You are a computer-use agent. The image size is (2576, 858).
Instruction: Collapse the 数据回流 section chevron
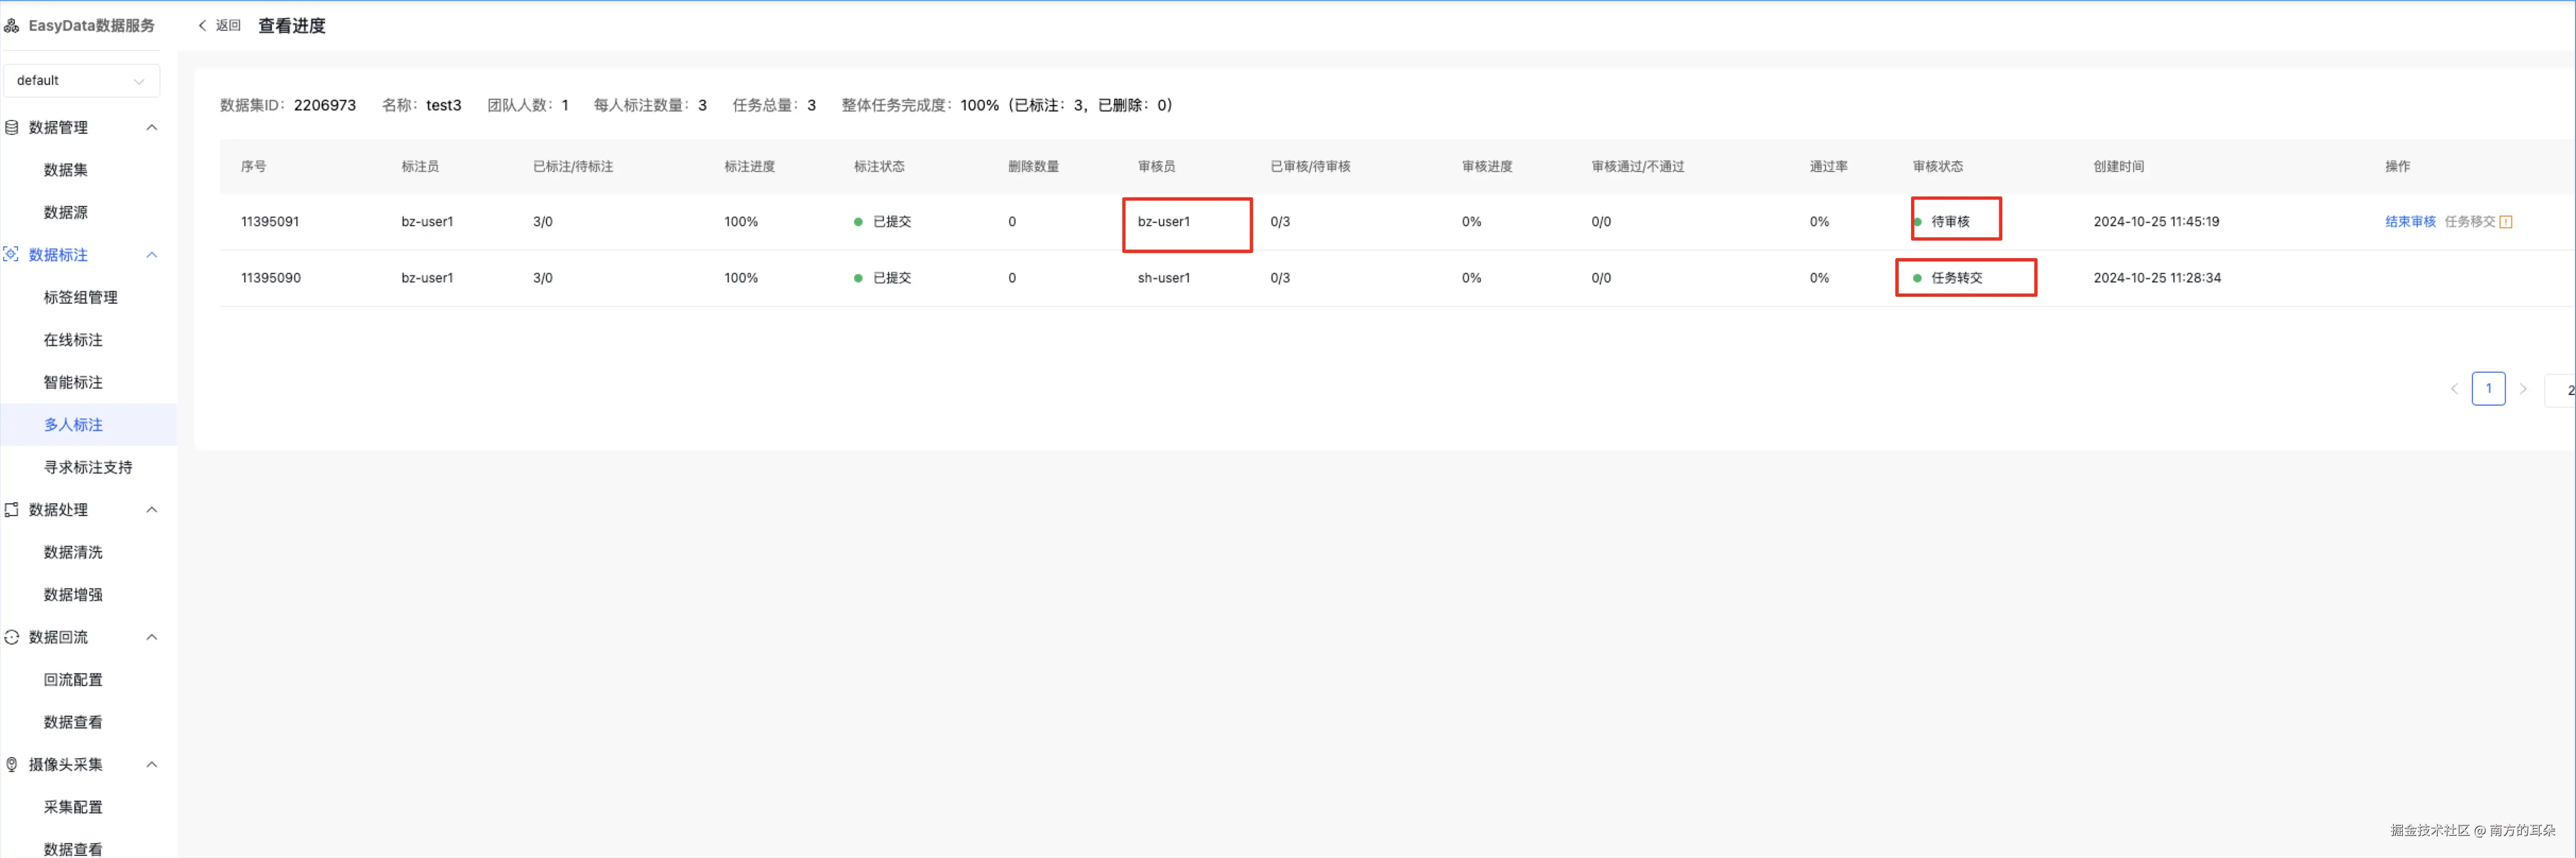coord(152,637)
